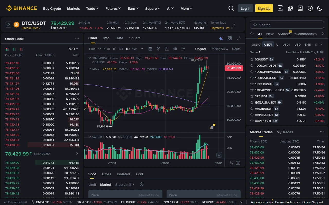The height and width of the screenshot is (205, 329).
Task: Close the bottom ticker bar with X
Action: pyautogui.click(x=241, y=202)
